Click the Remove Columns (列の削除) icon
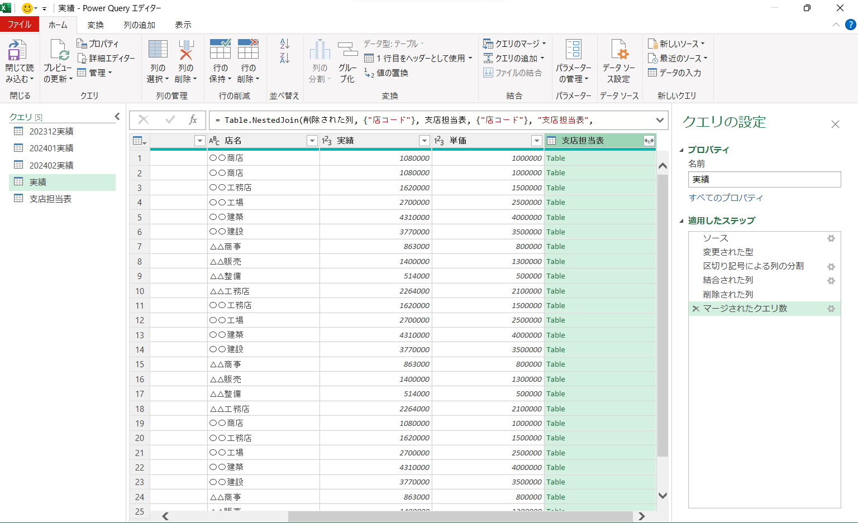858x523 pixels. pyautogui.click(x=186, y=49)
